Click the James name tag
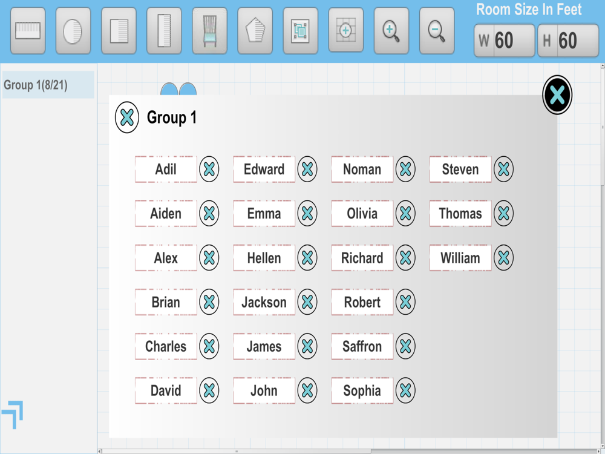The image size is (605, 454). pos(264,346)
